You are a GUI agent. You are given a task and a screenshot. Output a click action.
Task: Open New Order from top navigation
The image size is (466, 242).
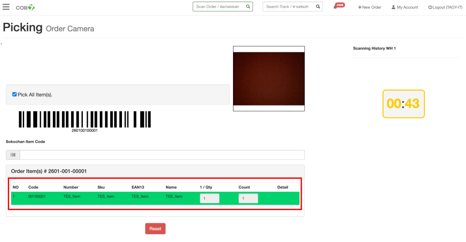[x=370, y=7]
